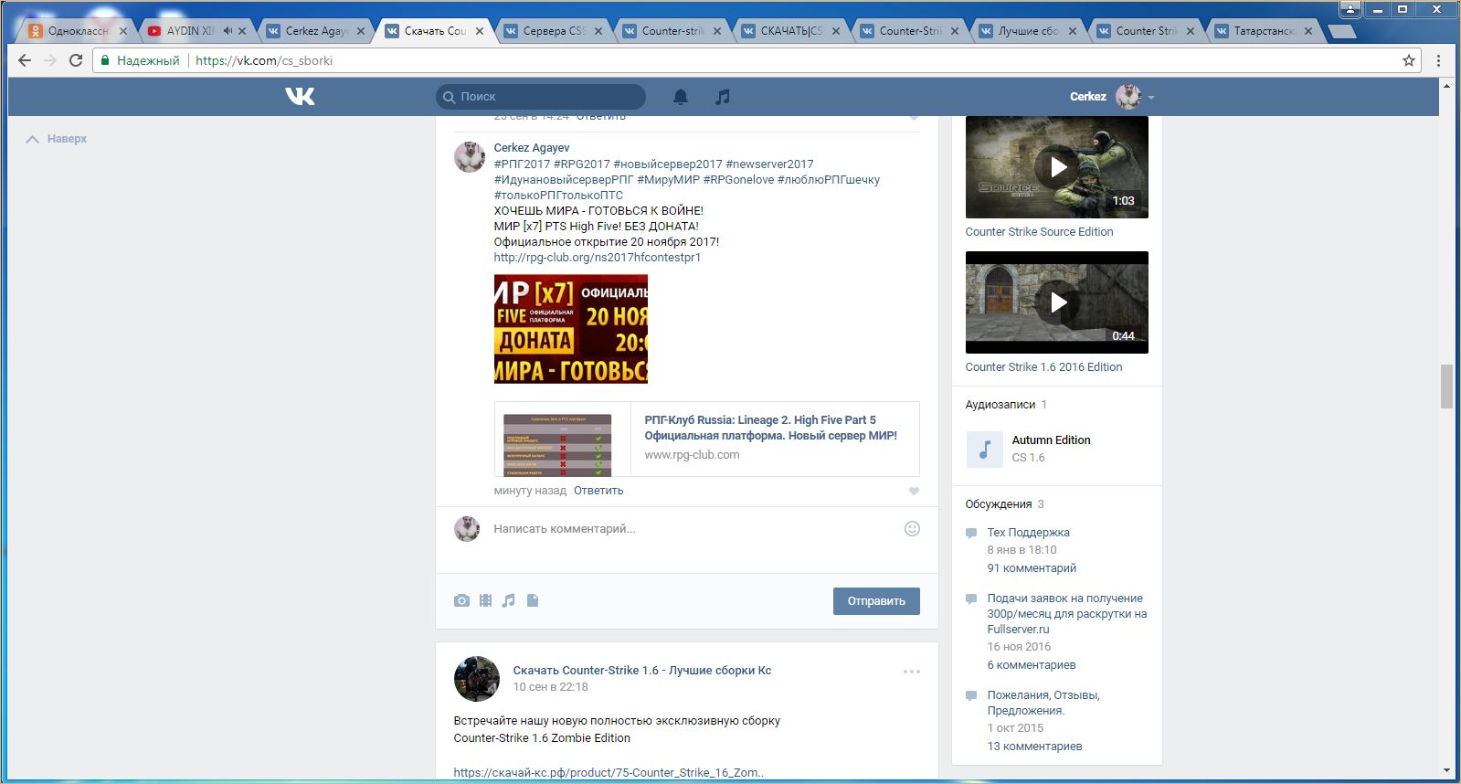Image resolution: width=1461 pixels, height=784 pixels.
Task: Like the Cerkez Agayev comment
Action: 914,491
